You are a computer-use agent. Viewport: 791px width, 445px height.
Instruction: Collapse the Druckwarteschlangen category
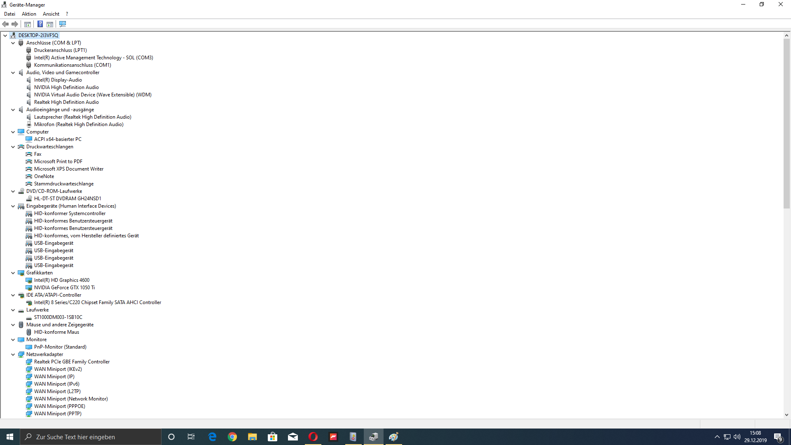tap(13, 147)
